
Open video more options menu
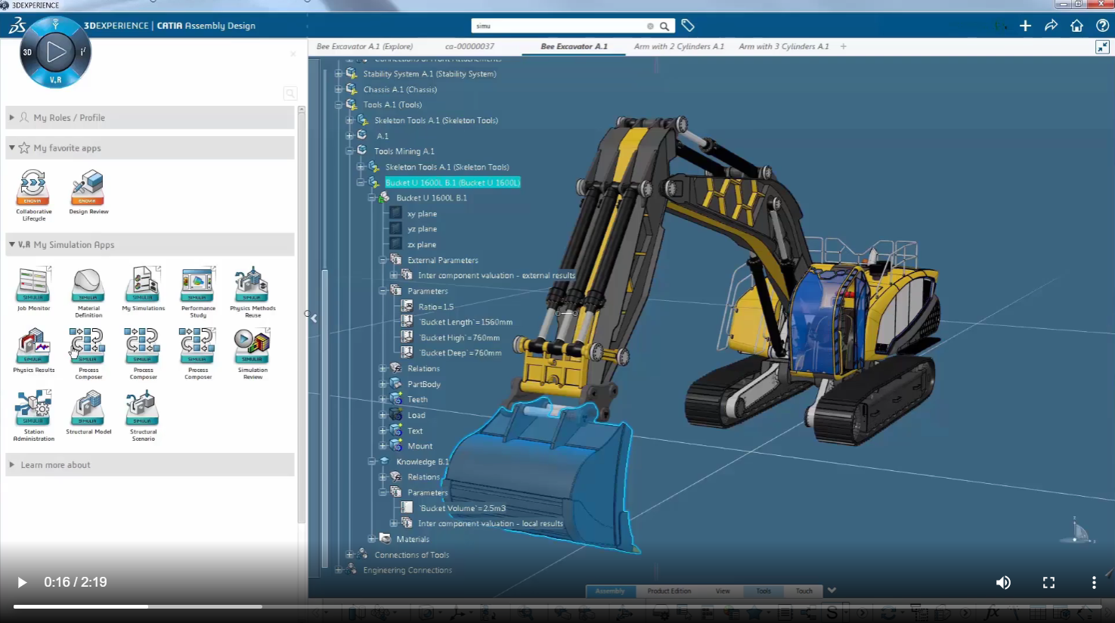(x=1094, y=582)
